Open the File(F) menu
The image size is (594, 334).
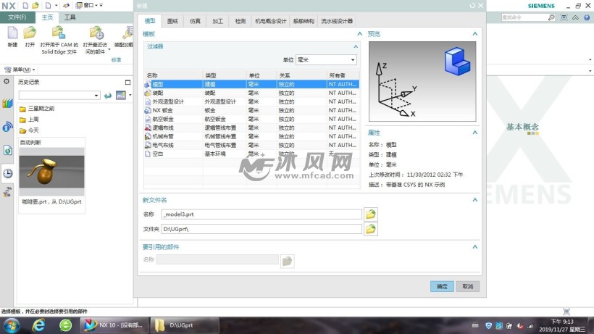[x=17, y=17]
